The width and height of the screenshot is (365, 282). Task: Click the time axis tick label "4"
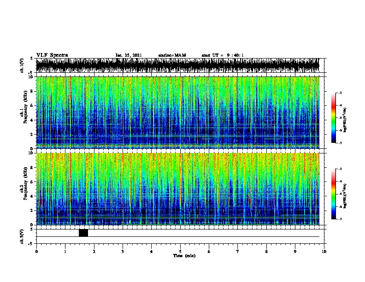(152, 252)
